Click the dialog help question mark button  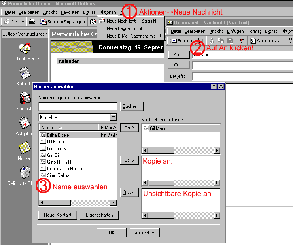coord(214,87)
